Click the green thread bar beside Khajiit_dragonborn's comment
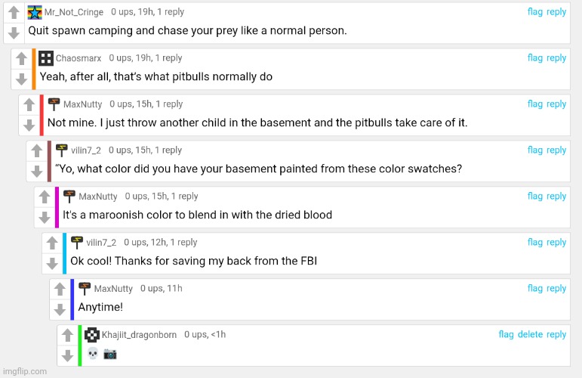 [x=79, y=345]
